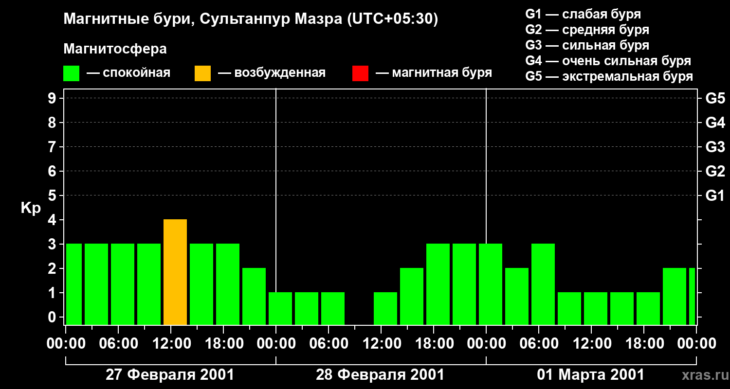730x389 pixels.
Task: Click the Kp 2 bar before midnight 27 Февраля
Action: coord(254,297)
